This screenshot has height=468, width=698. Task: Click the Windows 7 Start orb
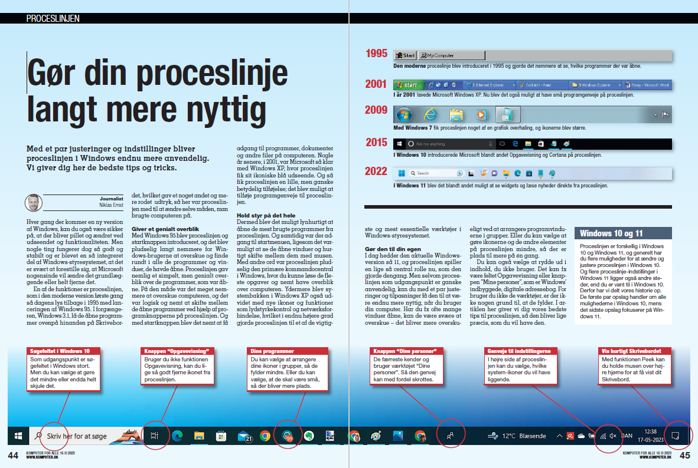tap(404, 114)
